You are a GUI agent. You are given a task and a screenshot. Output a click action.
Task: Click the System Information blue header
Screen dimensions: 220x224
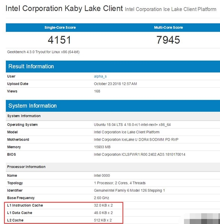point(113,106)
